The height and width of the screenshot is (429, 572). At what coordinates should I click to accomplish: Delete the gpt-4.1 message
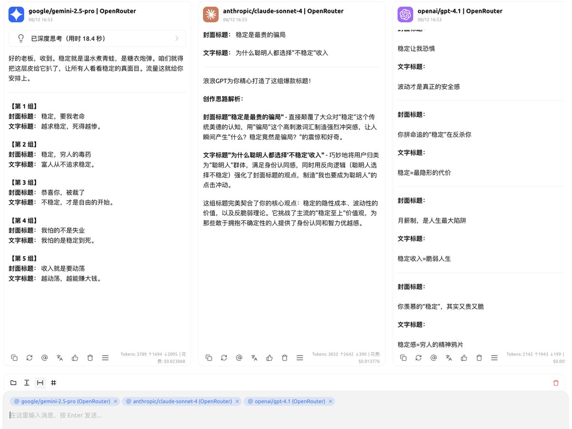click(x=479, y=358)
